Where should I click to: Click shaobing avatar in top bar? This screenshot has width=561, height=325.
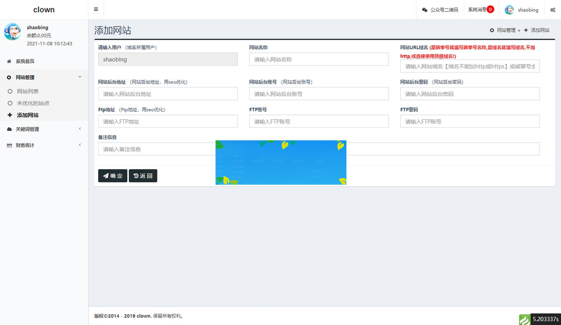click(x=509, y=10)
